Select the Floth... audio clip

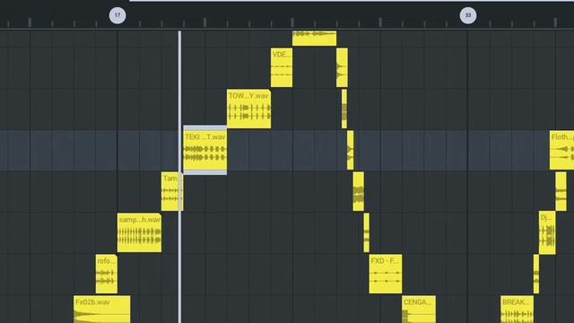(x=562, y=150)
